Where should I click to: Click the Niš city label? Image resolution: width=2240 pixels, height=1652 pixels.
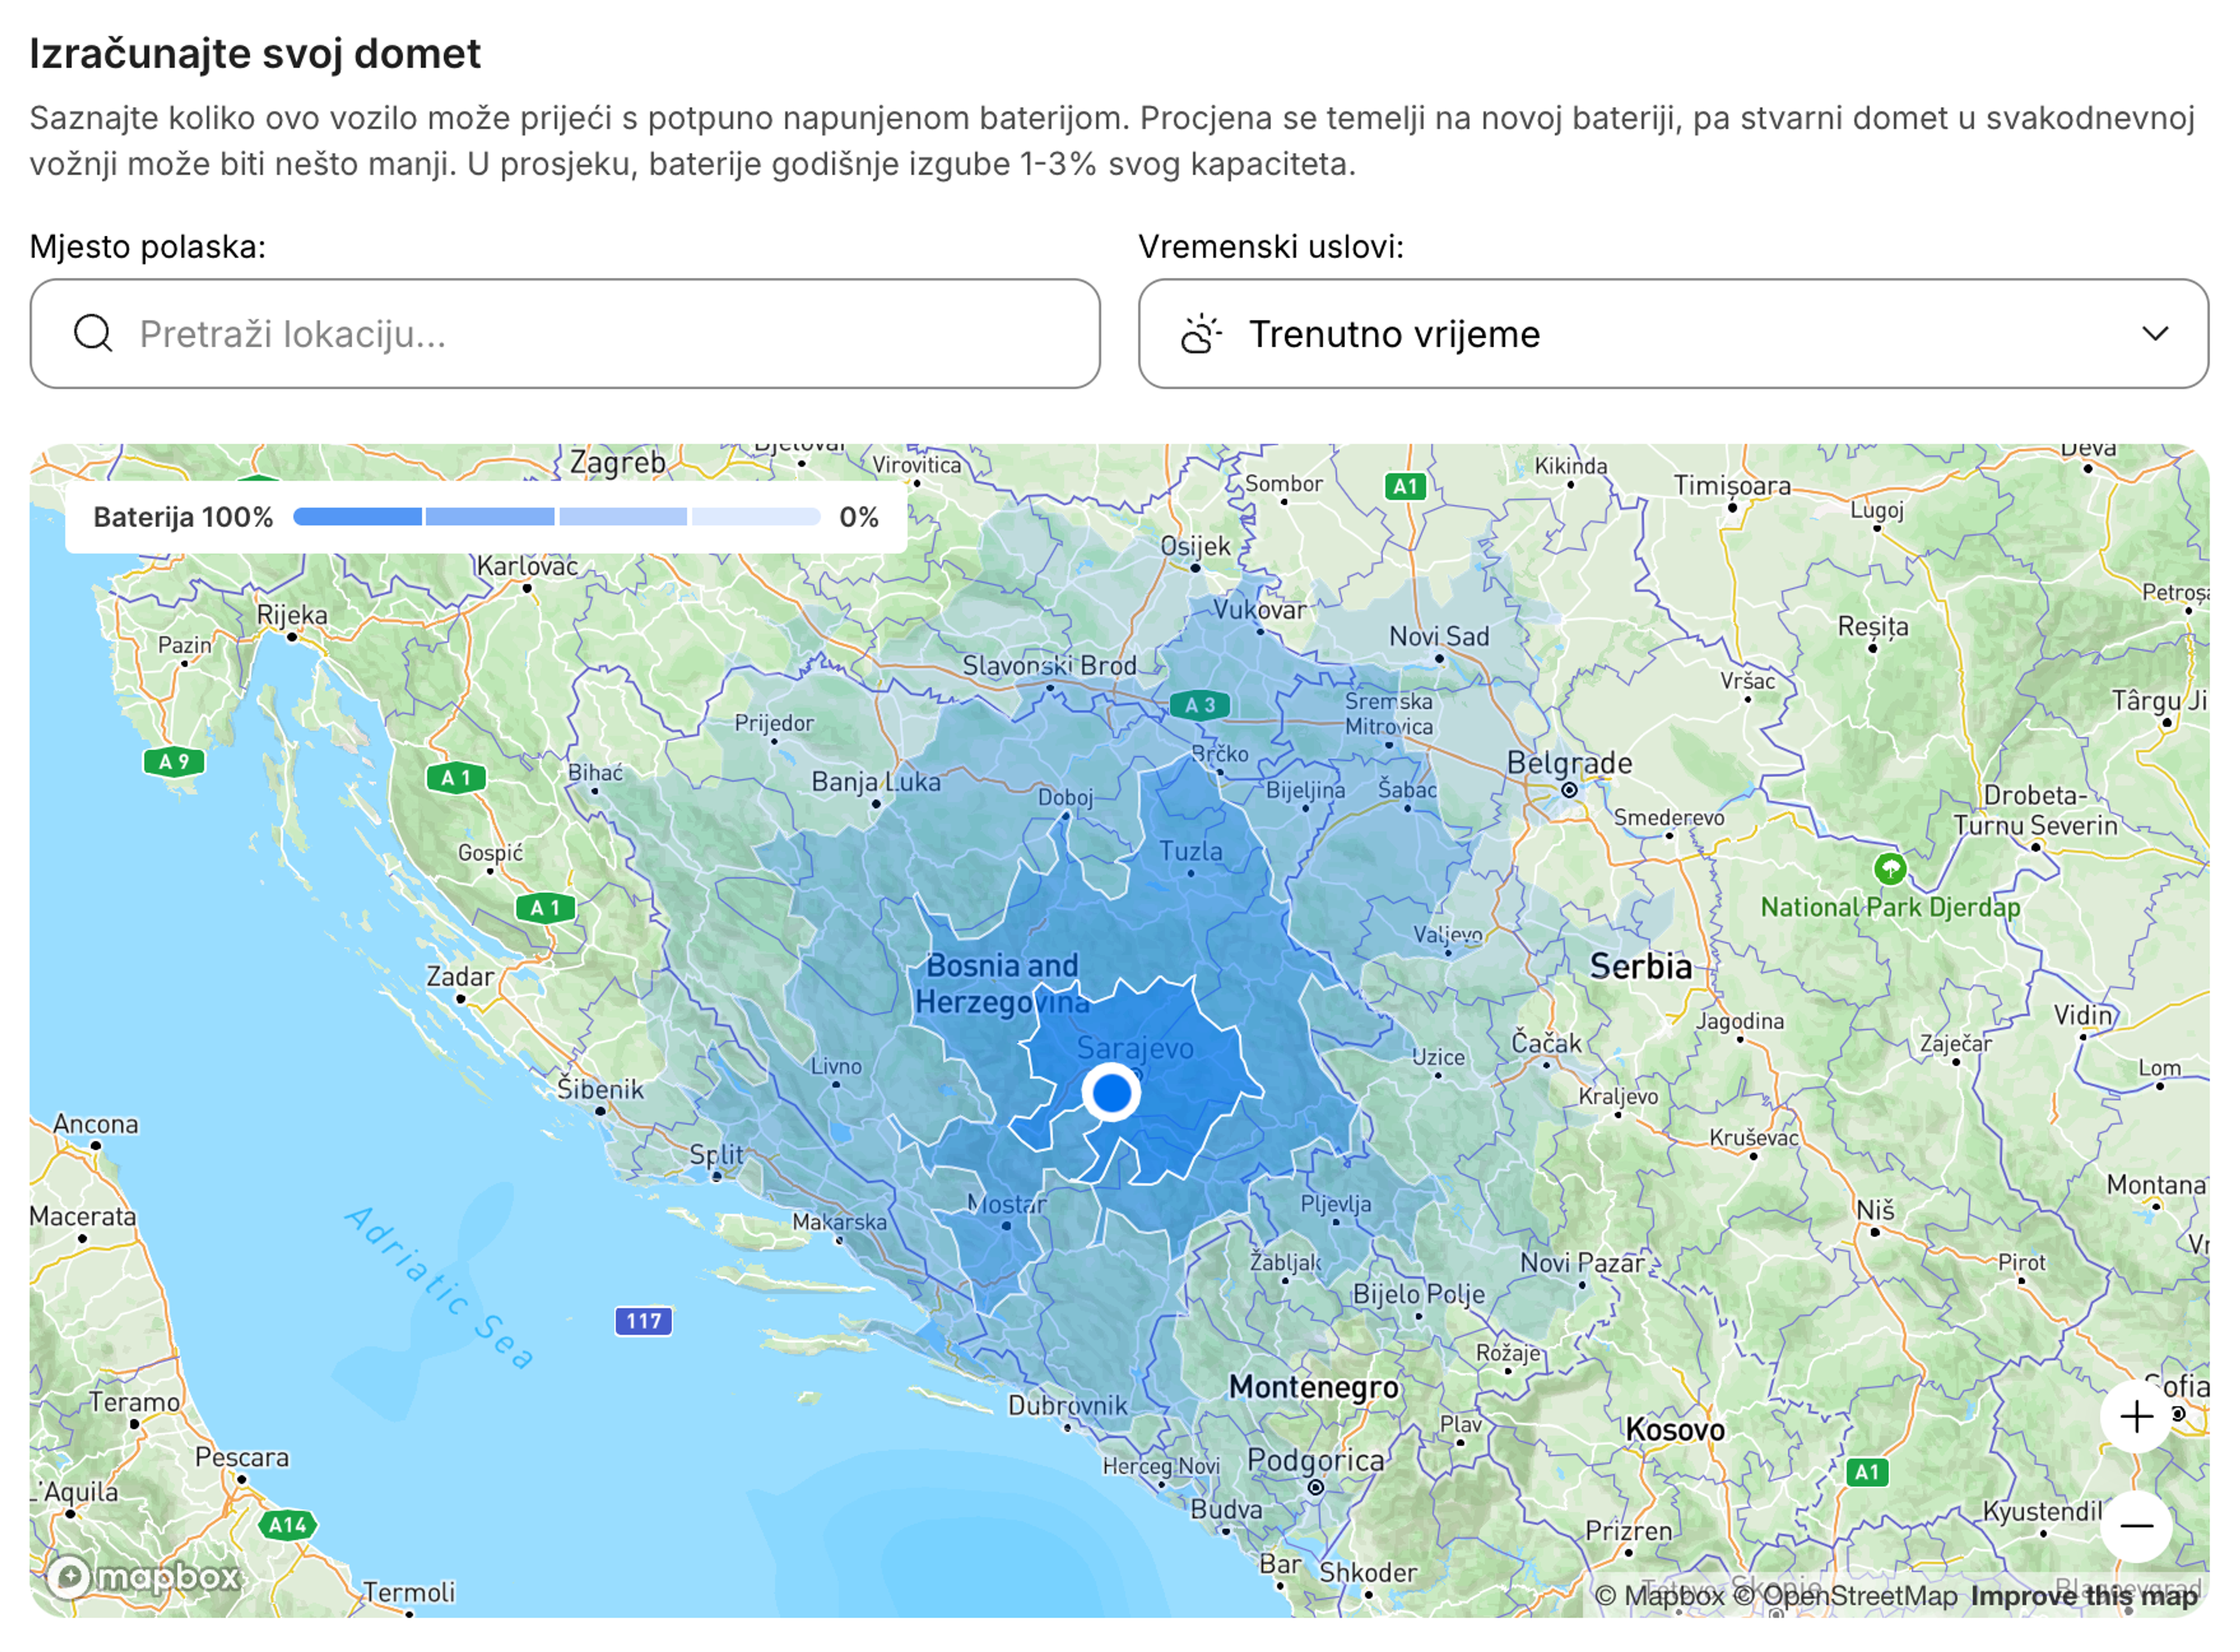(x=1875, y=1210)
